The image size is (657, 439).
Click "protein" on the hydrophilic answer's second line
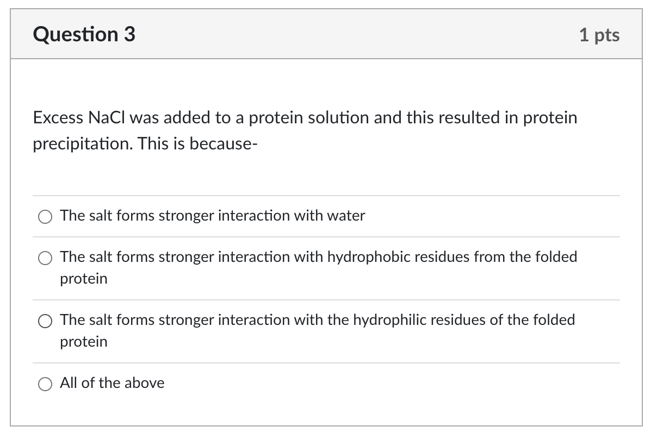pos(84,342)
